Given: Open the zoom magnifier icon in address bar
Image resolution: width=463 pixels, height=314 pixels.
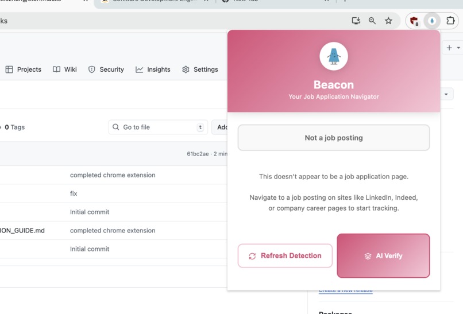Looking at the screenshot, I should pyautogui.click(x=372, y=21).
